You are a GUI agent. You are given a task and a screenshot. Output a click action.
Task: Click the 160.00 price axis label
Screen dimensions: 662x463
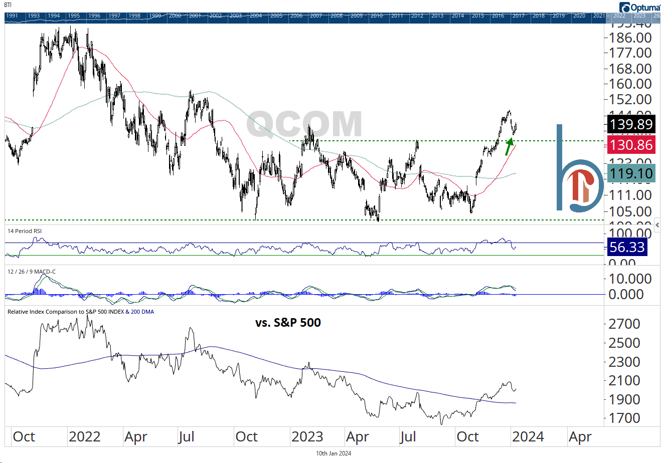630,84
